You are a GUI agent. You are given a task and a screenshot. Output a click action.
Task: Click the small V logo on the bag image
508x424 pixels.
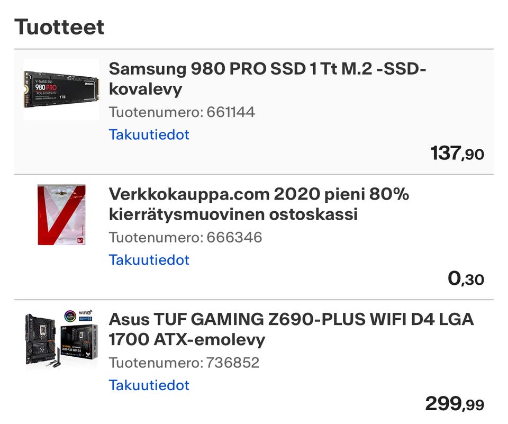[80, 240]
